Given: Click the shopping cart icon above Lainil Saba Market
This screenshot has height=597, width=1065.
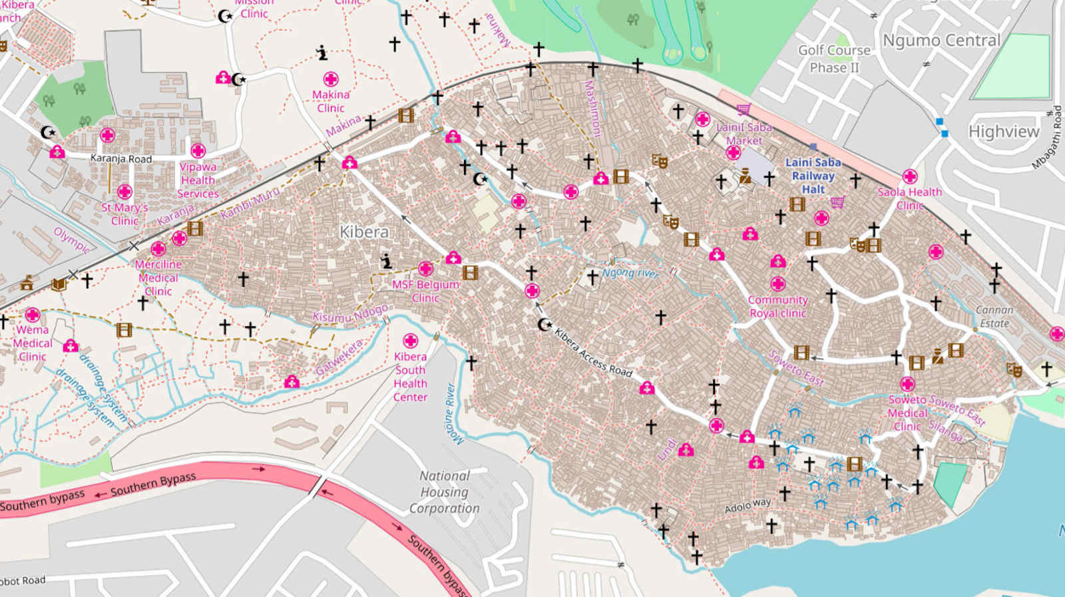Looking at the screenshot, I should pyautogui.click(x=744, y=108).
